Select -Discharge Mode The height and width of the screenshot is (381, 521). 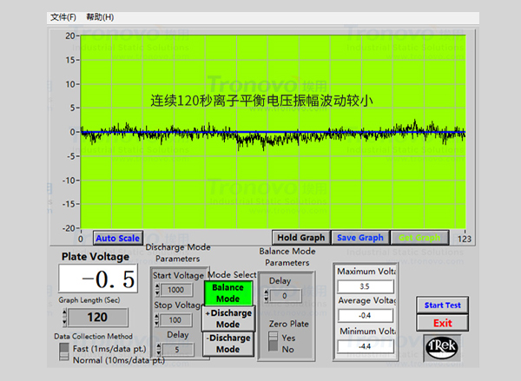coord(228,344)
